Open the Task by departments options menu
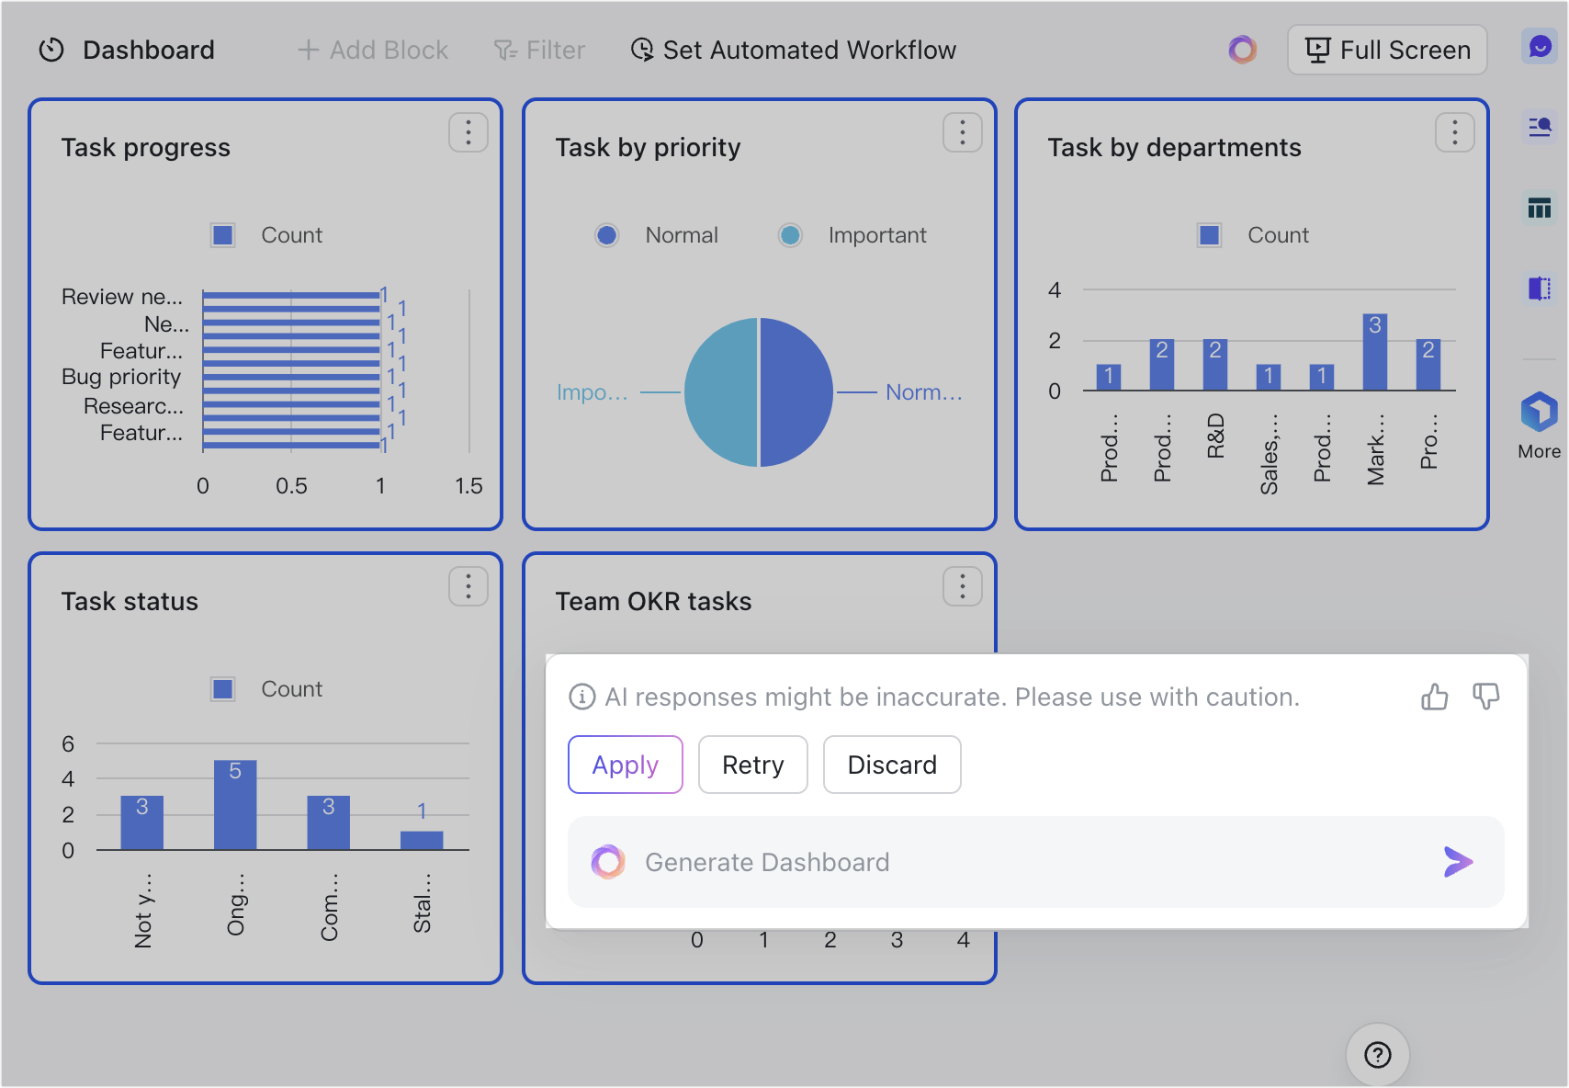The height and width of the screenshot is (1088, 1569). point(1455,132)
